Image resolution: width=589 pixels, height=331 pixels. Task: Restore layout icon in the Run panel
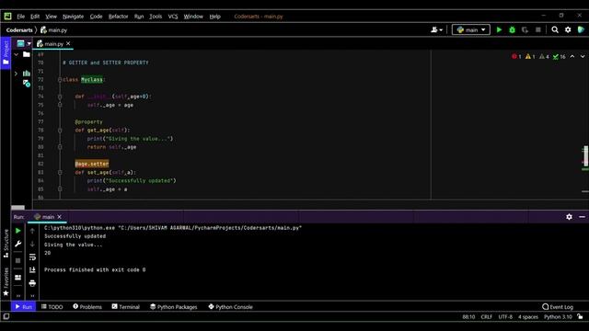(17, 278)
